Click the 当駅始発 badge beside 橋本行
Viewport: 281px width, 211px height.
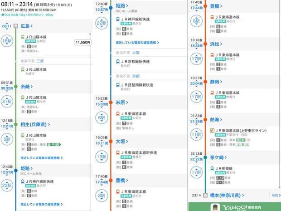[220, 173]
